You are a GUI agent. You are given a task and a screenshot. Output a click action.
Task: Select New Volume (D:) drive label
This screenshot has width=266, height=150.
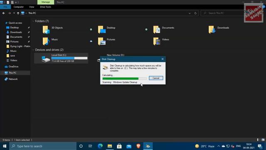[x=116, y=55]
